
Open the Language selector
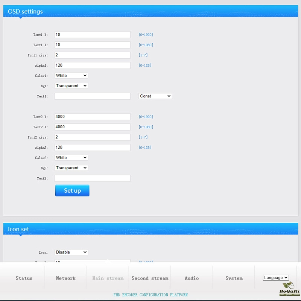pyautogui.click(x=276, y=278)
